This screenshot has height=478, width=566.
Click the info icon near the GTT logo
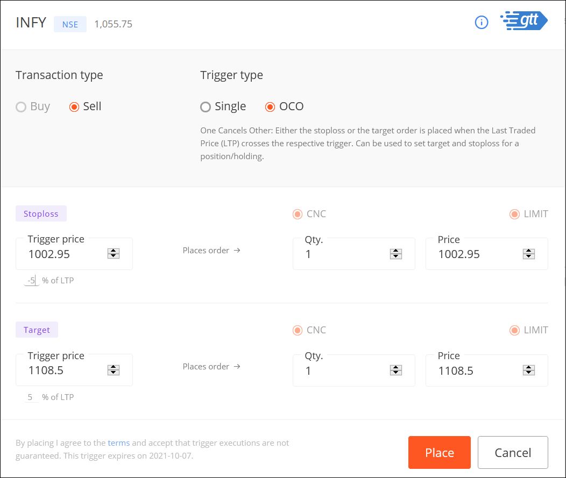coord(481,23)
